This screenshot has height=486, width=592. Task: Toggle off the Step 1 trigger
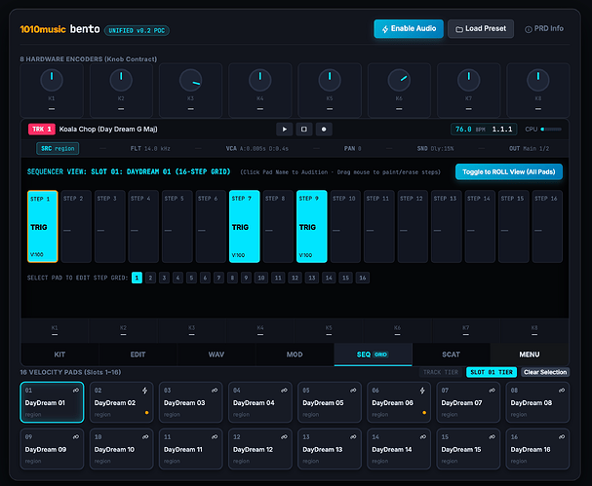(x=43, y=226)
